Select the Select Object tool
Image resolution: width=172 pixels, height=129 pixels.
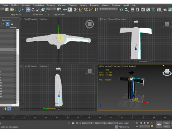[x=7, y=10]
